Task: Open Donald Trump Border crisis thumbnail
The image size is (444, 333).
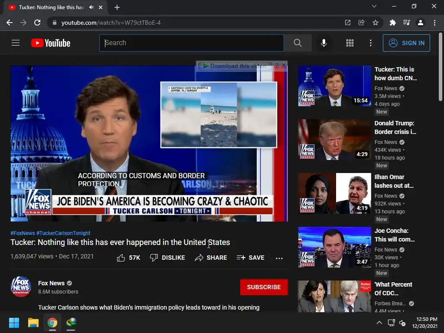Action: 334,140
